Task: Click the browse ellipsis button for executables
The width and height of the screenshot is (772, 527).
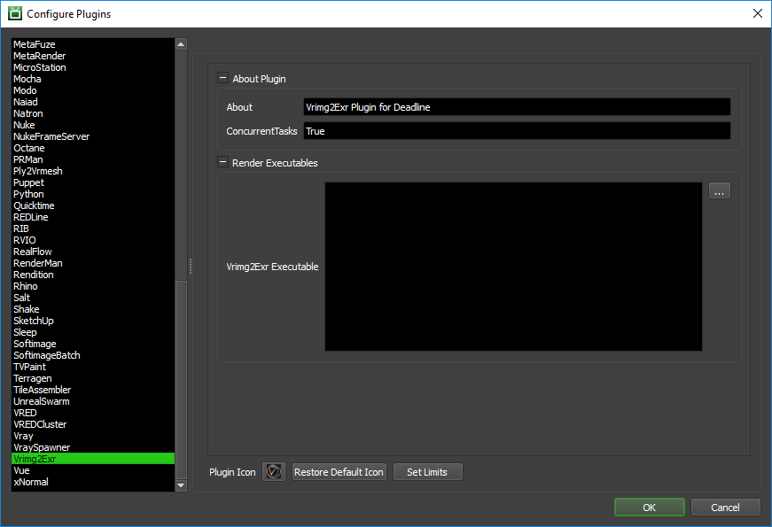Action: [x=719, y=190]
